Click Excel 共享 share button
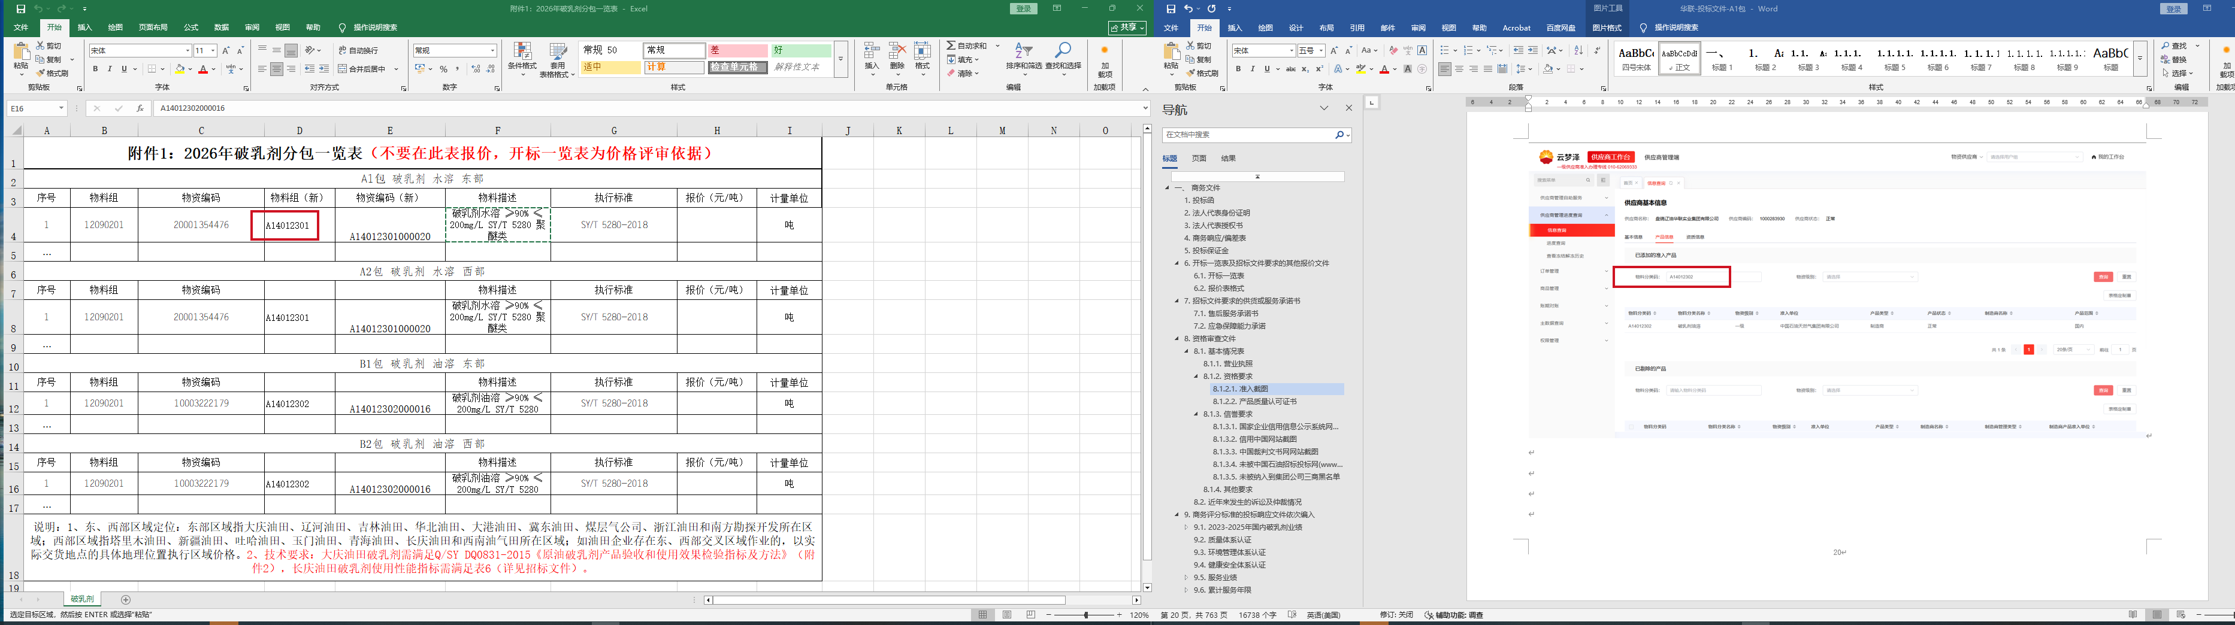This screenshot has width=2235, height=625. coord(1127,28)
